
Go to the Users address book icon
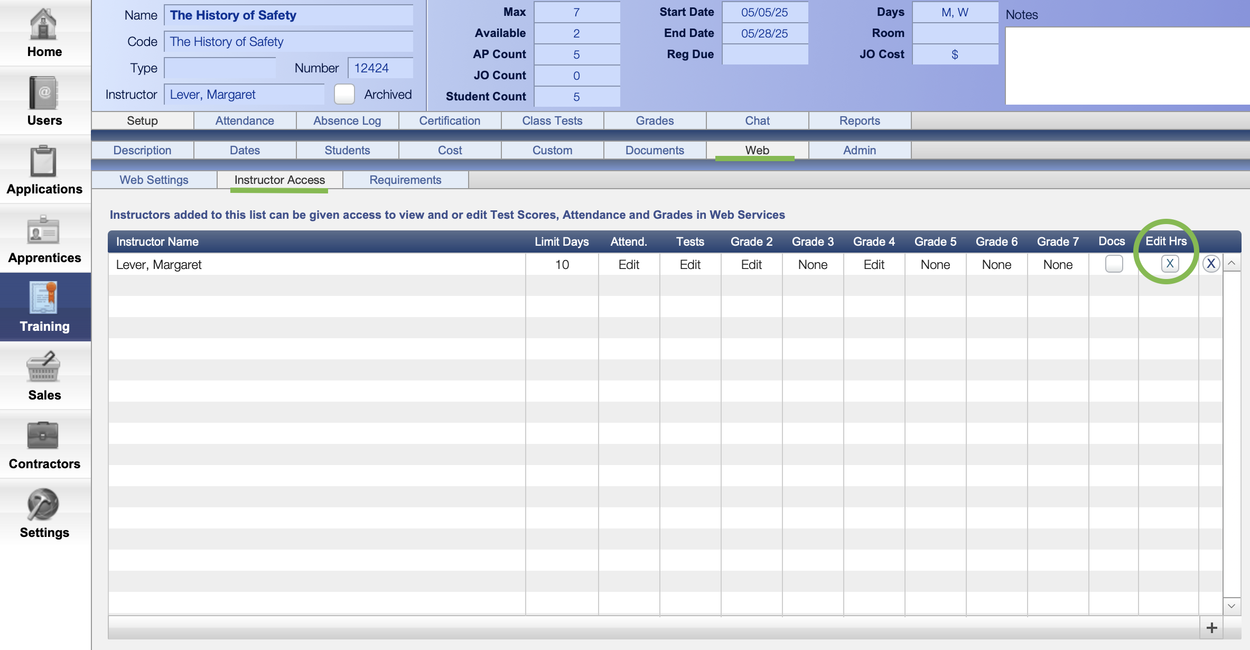pyautogui.click(x=43, y=92)
